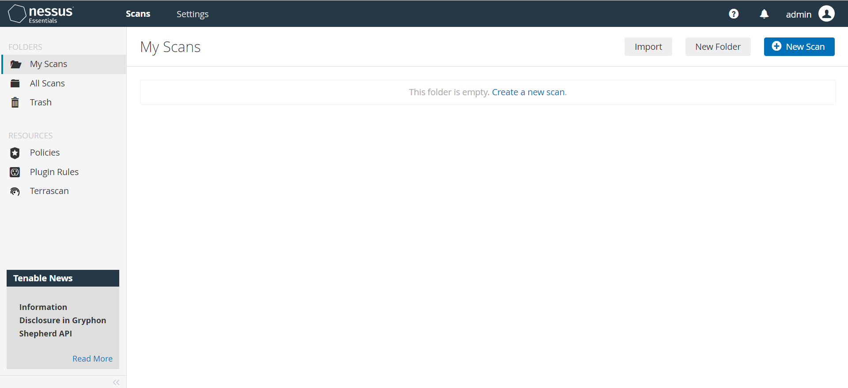
Task: Click the New Folder button
Action: point(718,47)
